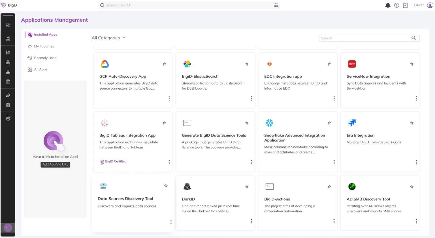This screenshot has width=435, height=238.
Task: Click the Lauren user profile avatar
Action: pyautogui.click(x=430, y=5)
